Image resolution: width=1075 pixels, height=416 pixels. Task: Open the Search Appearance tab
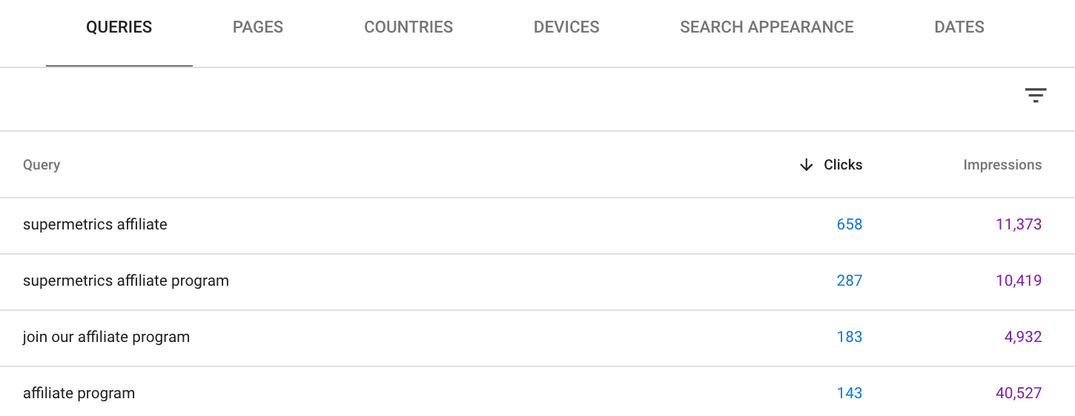tap(767, 27)
